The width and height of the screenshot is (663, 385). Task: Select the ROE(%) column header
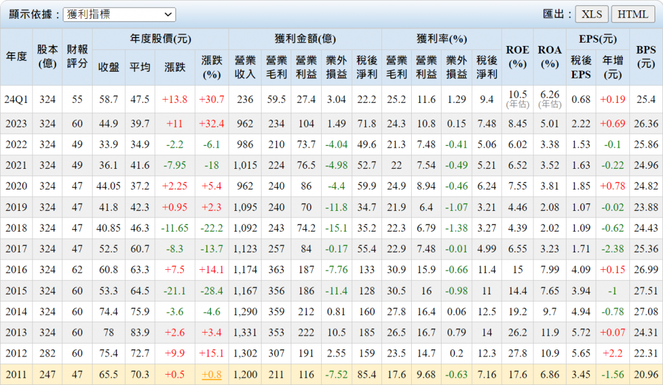[517, 56]
